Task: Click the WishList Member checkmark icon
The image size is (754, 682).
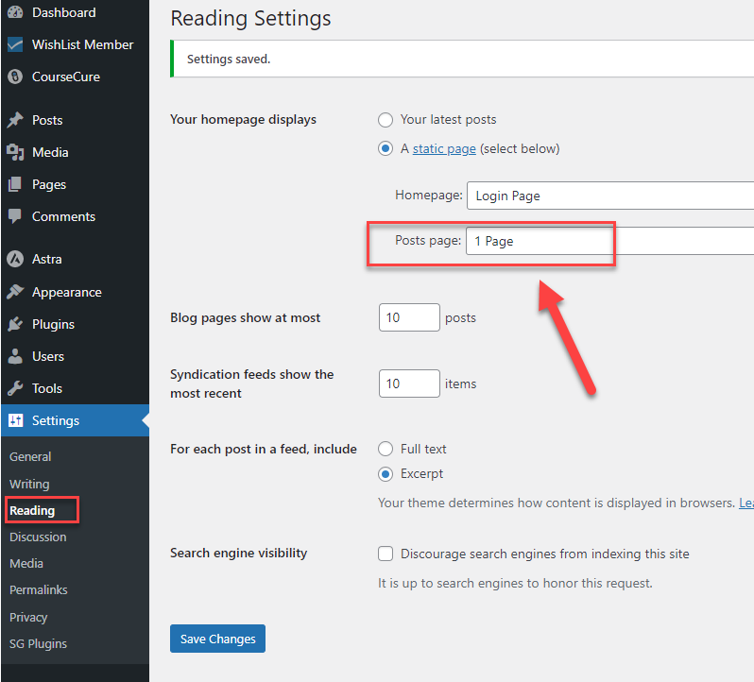Action: coord(15,44)
